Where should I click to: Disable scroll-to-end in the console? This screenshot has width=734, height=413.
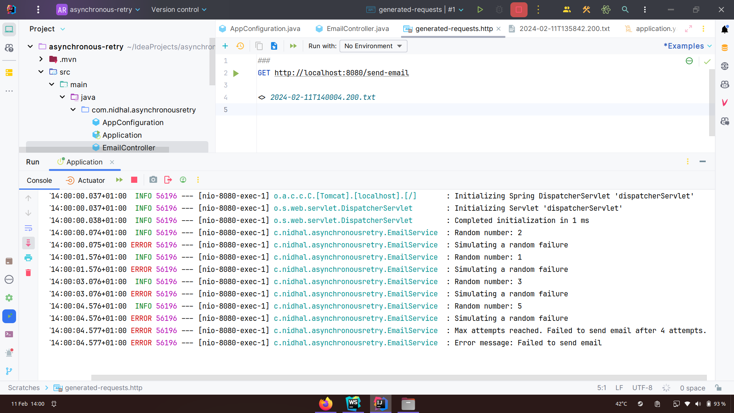click(x=28, y=243)
